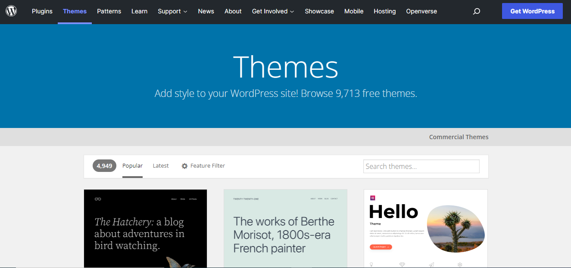The width and height of the screenshot is (571, 268).
Task: Click the Hatchery theme logo icon
Action: tap(98, 199)
